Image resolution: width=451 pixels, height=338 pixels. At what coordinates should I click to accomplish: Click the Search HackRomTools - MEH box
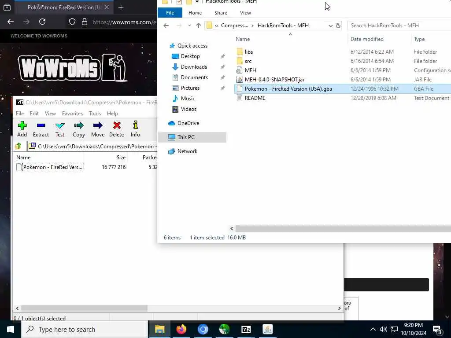[399, 26]
